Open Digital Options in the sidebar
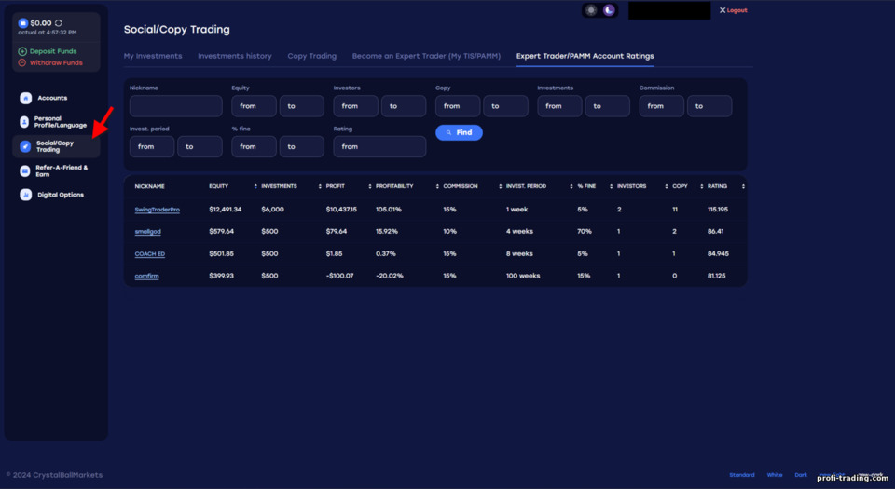The width and height of the screenshot is (895, 489). tap(61, 195)
